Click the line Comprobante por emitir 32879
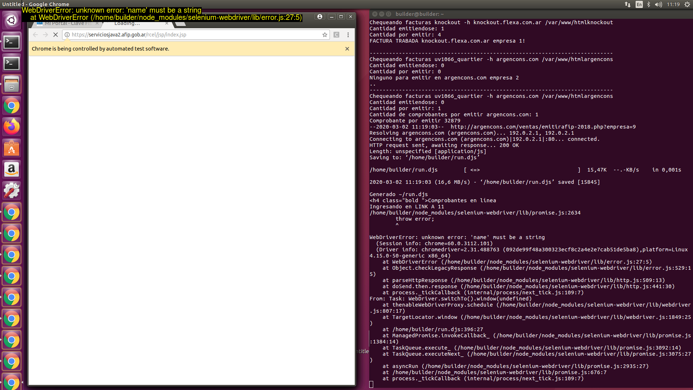693x390 pixels. tap(415, 121)
